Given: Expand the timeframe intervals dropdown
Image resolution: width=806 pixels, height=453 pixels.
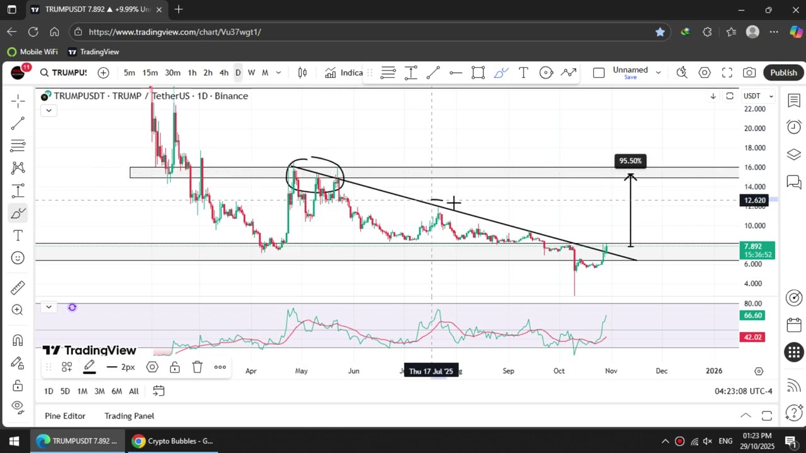Looking at the screenshot, I should click(278, 72).
